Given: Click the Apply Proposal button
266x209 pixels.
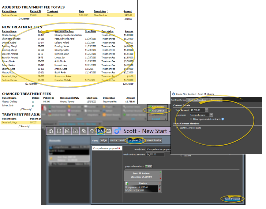Looking at the screenshot, I should [x=232, y=199].
